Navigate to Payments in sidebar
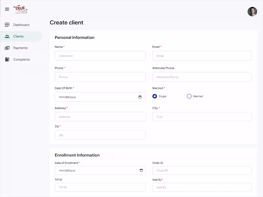The height and width of the screenshot is (197, 263). click(21, 48)
